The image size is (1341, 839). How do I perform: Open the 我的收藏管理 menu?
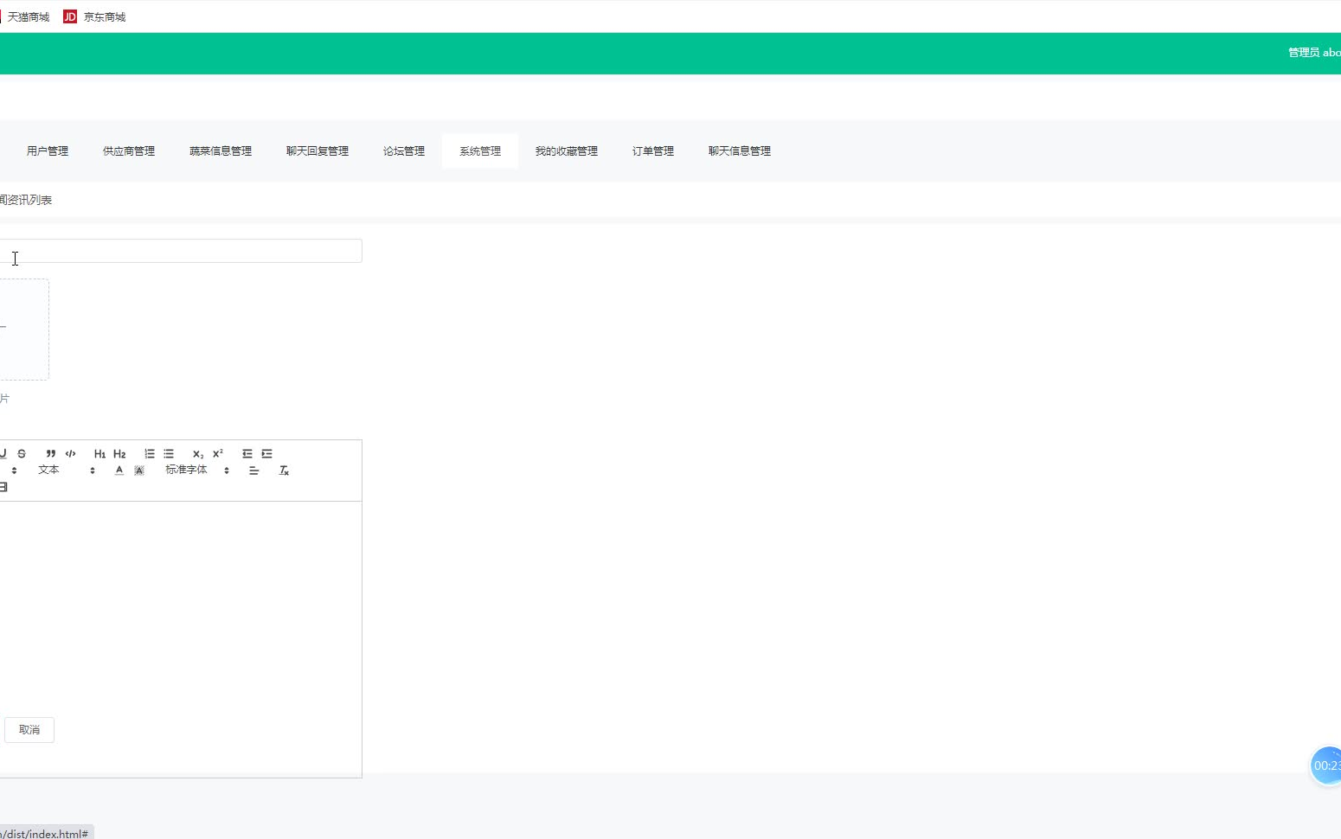pos(567,151)
